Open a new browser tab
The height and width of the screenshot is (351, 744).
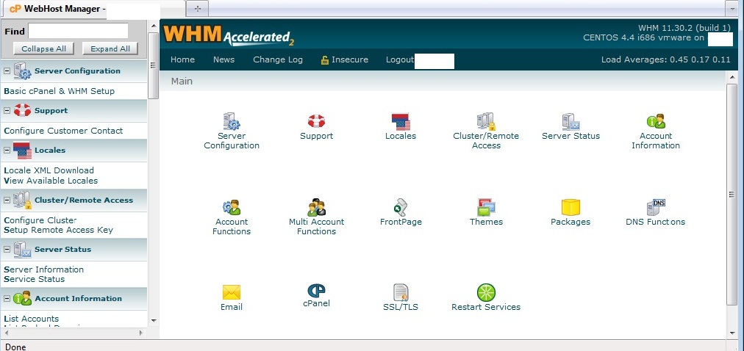coord(197,9)
